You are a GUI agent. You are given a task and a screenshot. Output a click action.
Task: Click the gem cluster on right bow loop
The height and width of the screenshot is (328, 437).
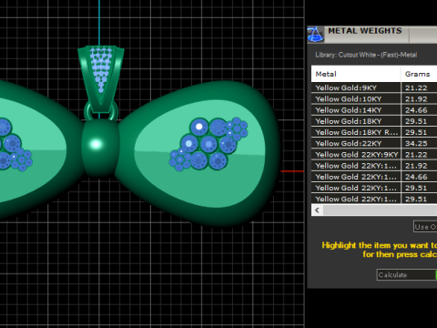pyautogui.click(x=208, y=144)
